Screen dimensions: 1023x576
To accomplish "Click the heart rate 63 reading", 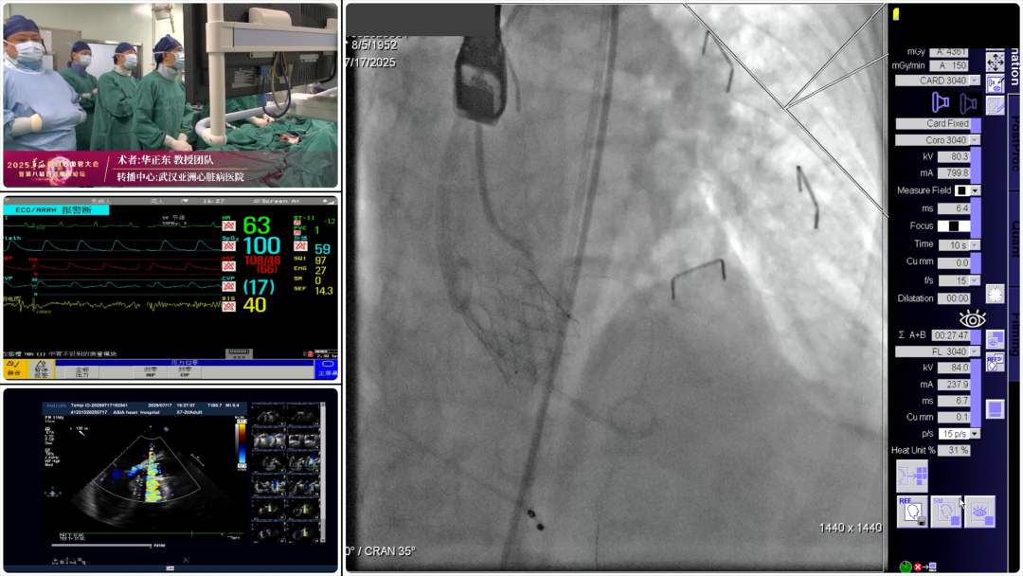I will (257, 225).
